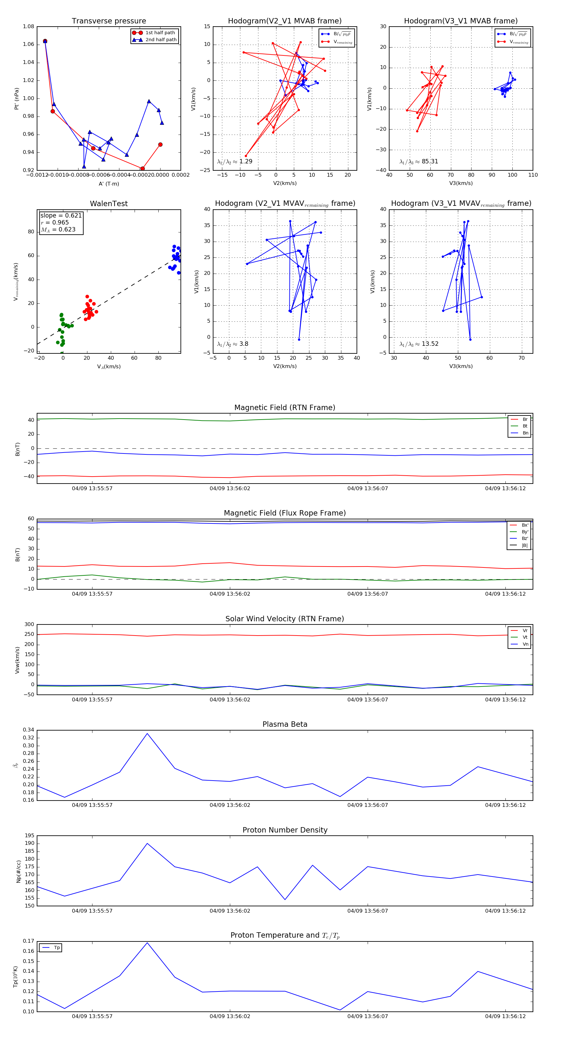This screenshot has height=1045, width=570.
Task: Click the Np(#/cc) axis label
Action: pos(18,871)
